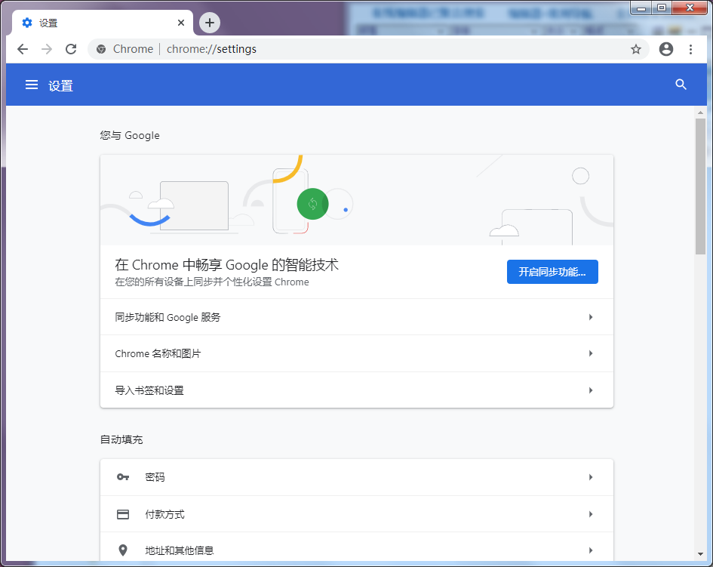Screen dimensions: 713x567
Task: Click the 开启同步功能 button
Action: [x=553, y=272]
